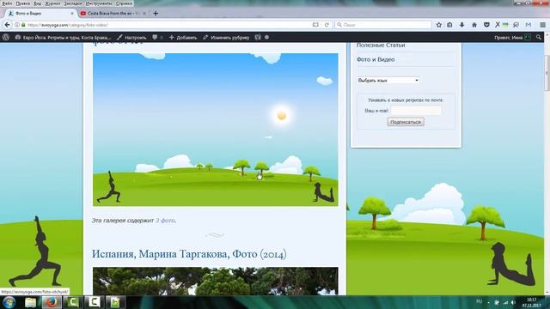Open the Файл menu

[7, 3]
